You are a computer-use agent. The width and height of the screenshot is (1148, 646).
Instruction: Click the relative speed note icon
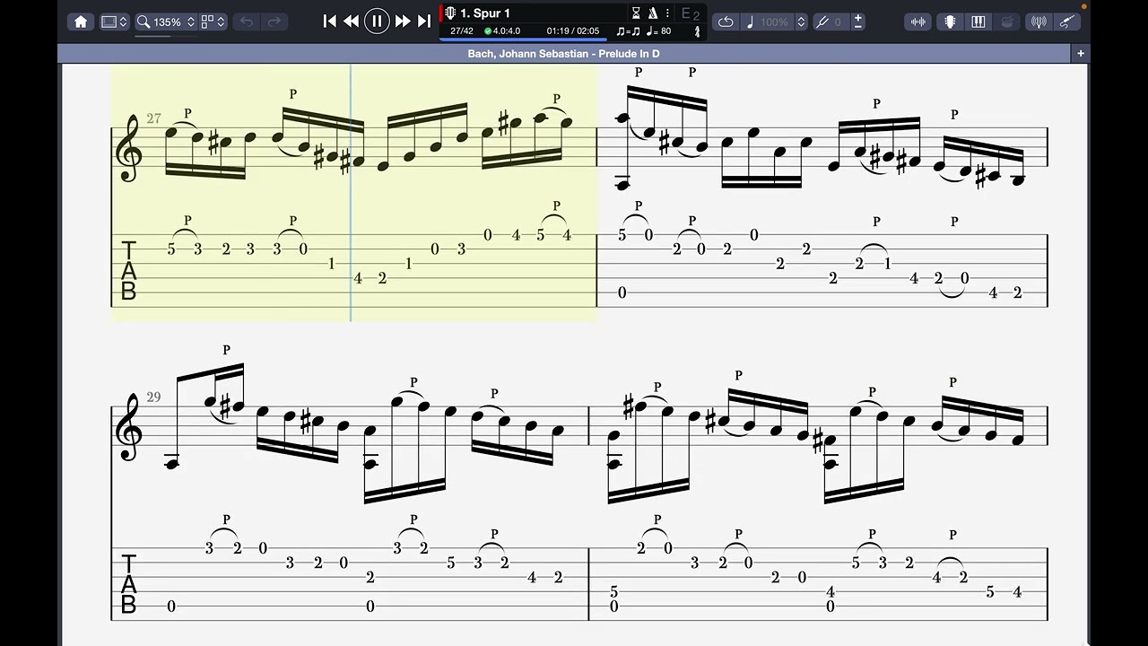pyautogui.click(x=750, y=22)
